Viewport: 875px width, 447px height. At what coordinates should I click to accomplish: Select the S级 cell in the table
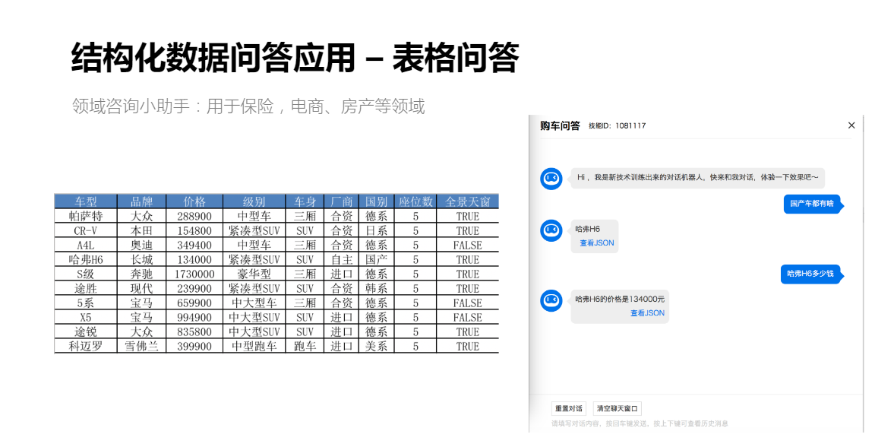pyautogui.click(x=86, y=274)
